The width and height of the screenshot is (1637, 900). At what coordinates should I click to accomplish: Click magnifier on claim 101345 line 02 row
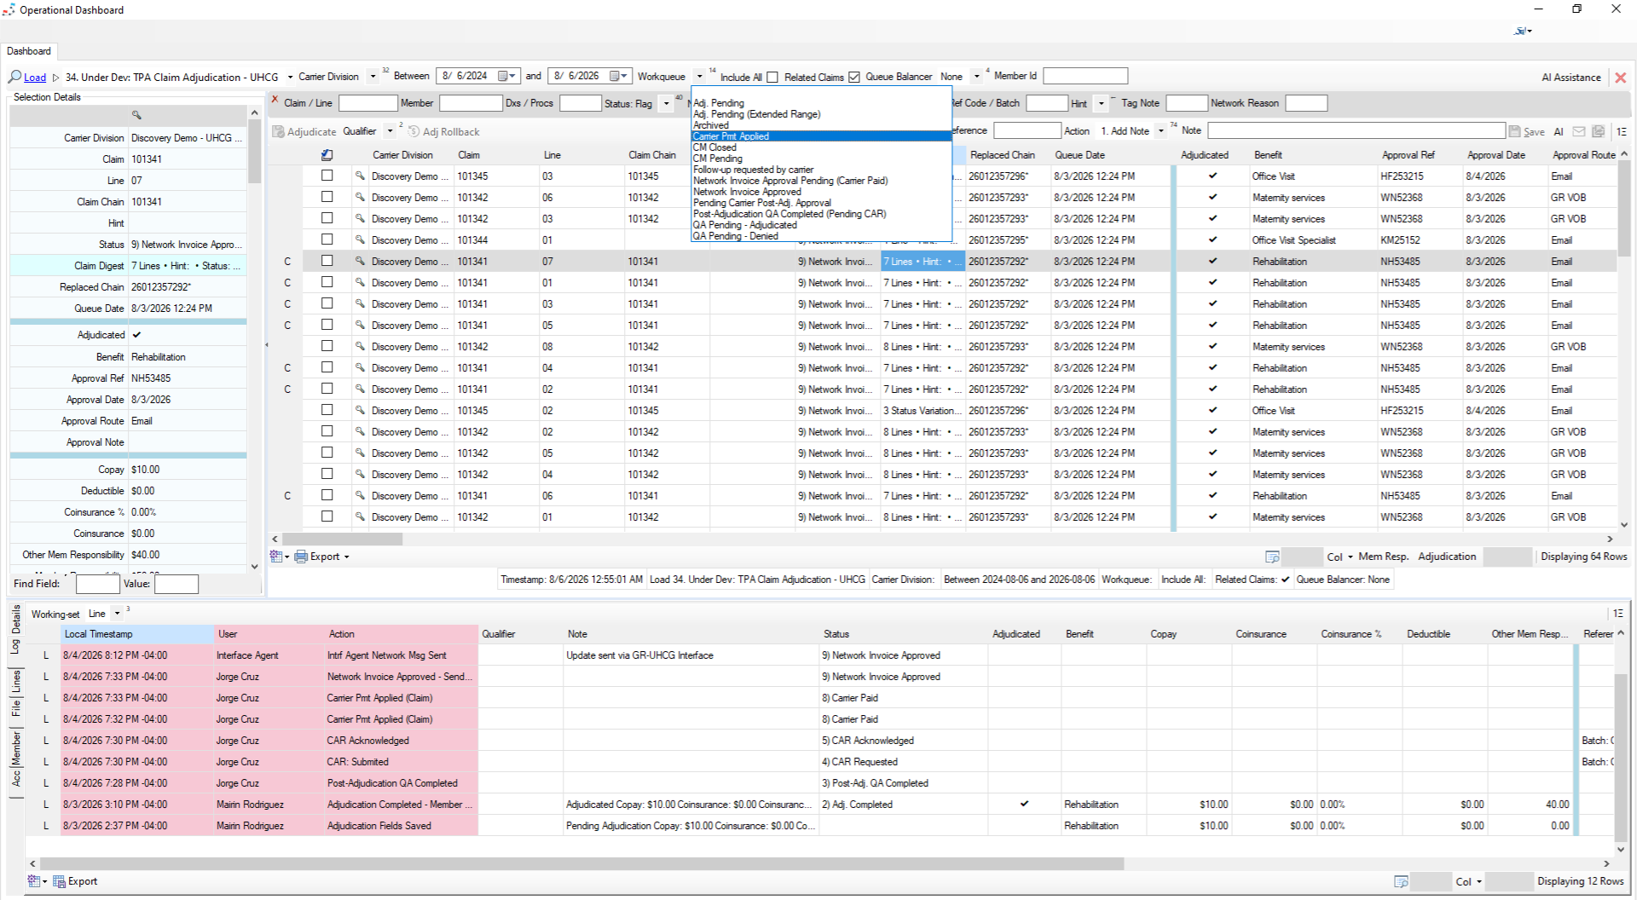coord(360,410)
